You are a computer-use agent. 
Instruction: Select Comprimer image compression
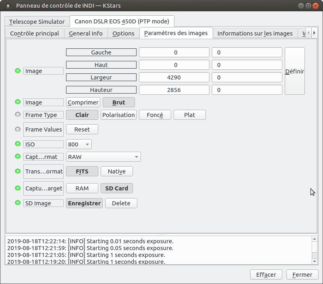click(x=83, y=102)
